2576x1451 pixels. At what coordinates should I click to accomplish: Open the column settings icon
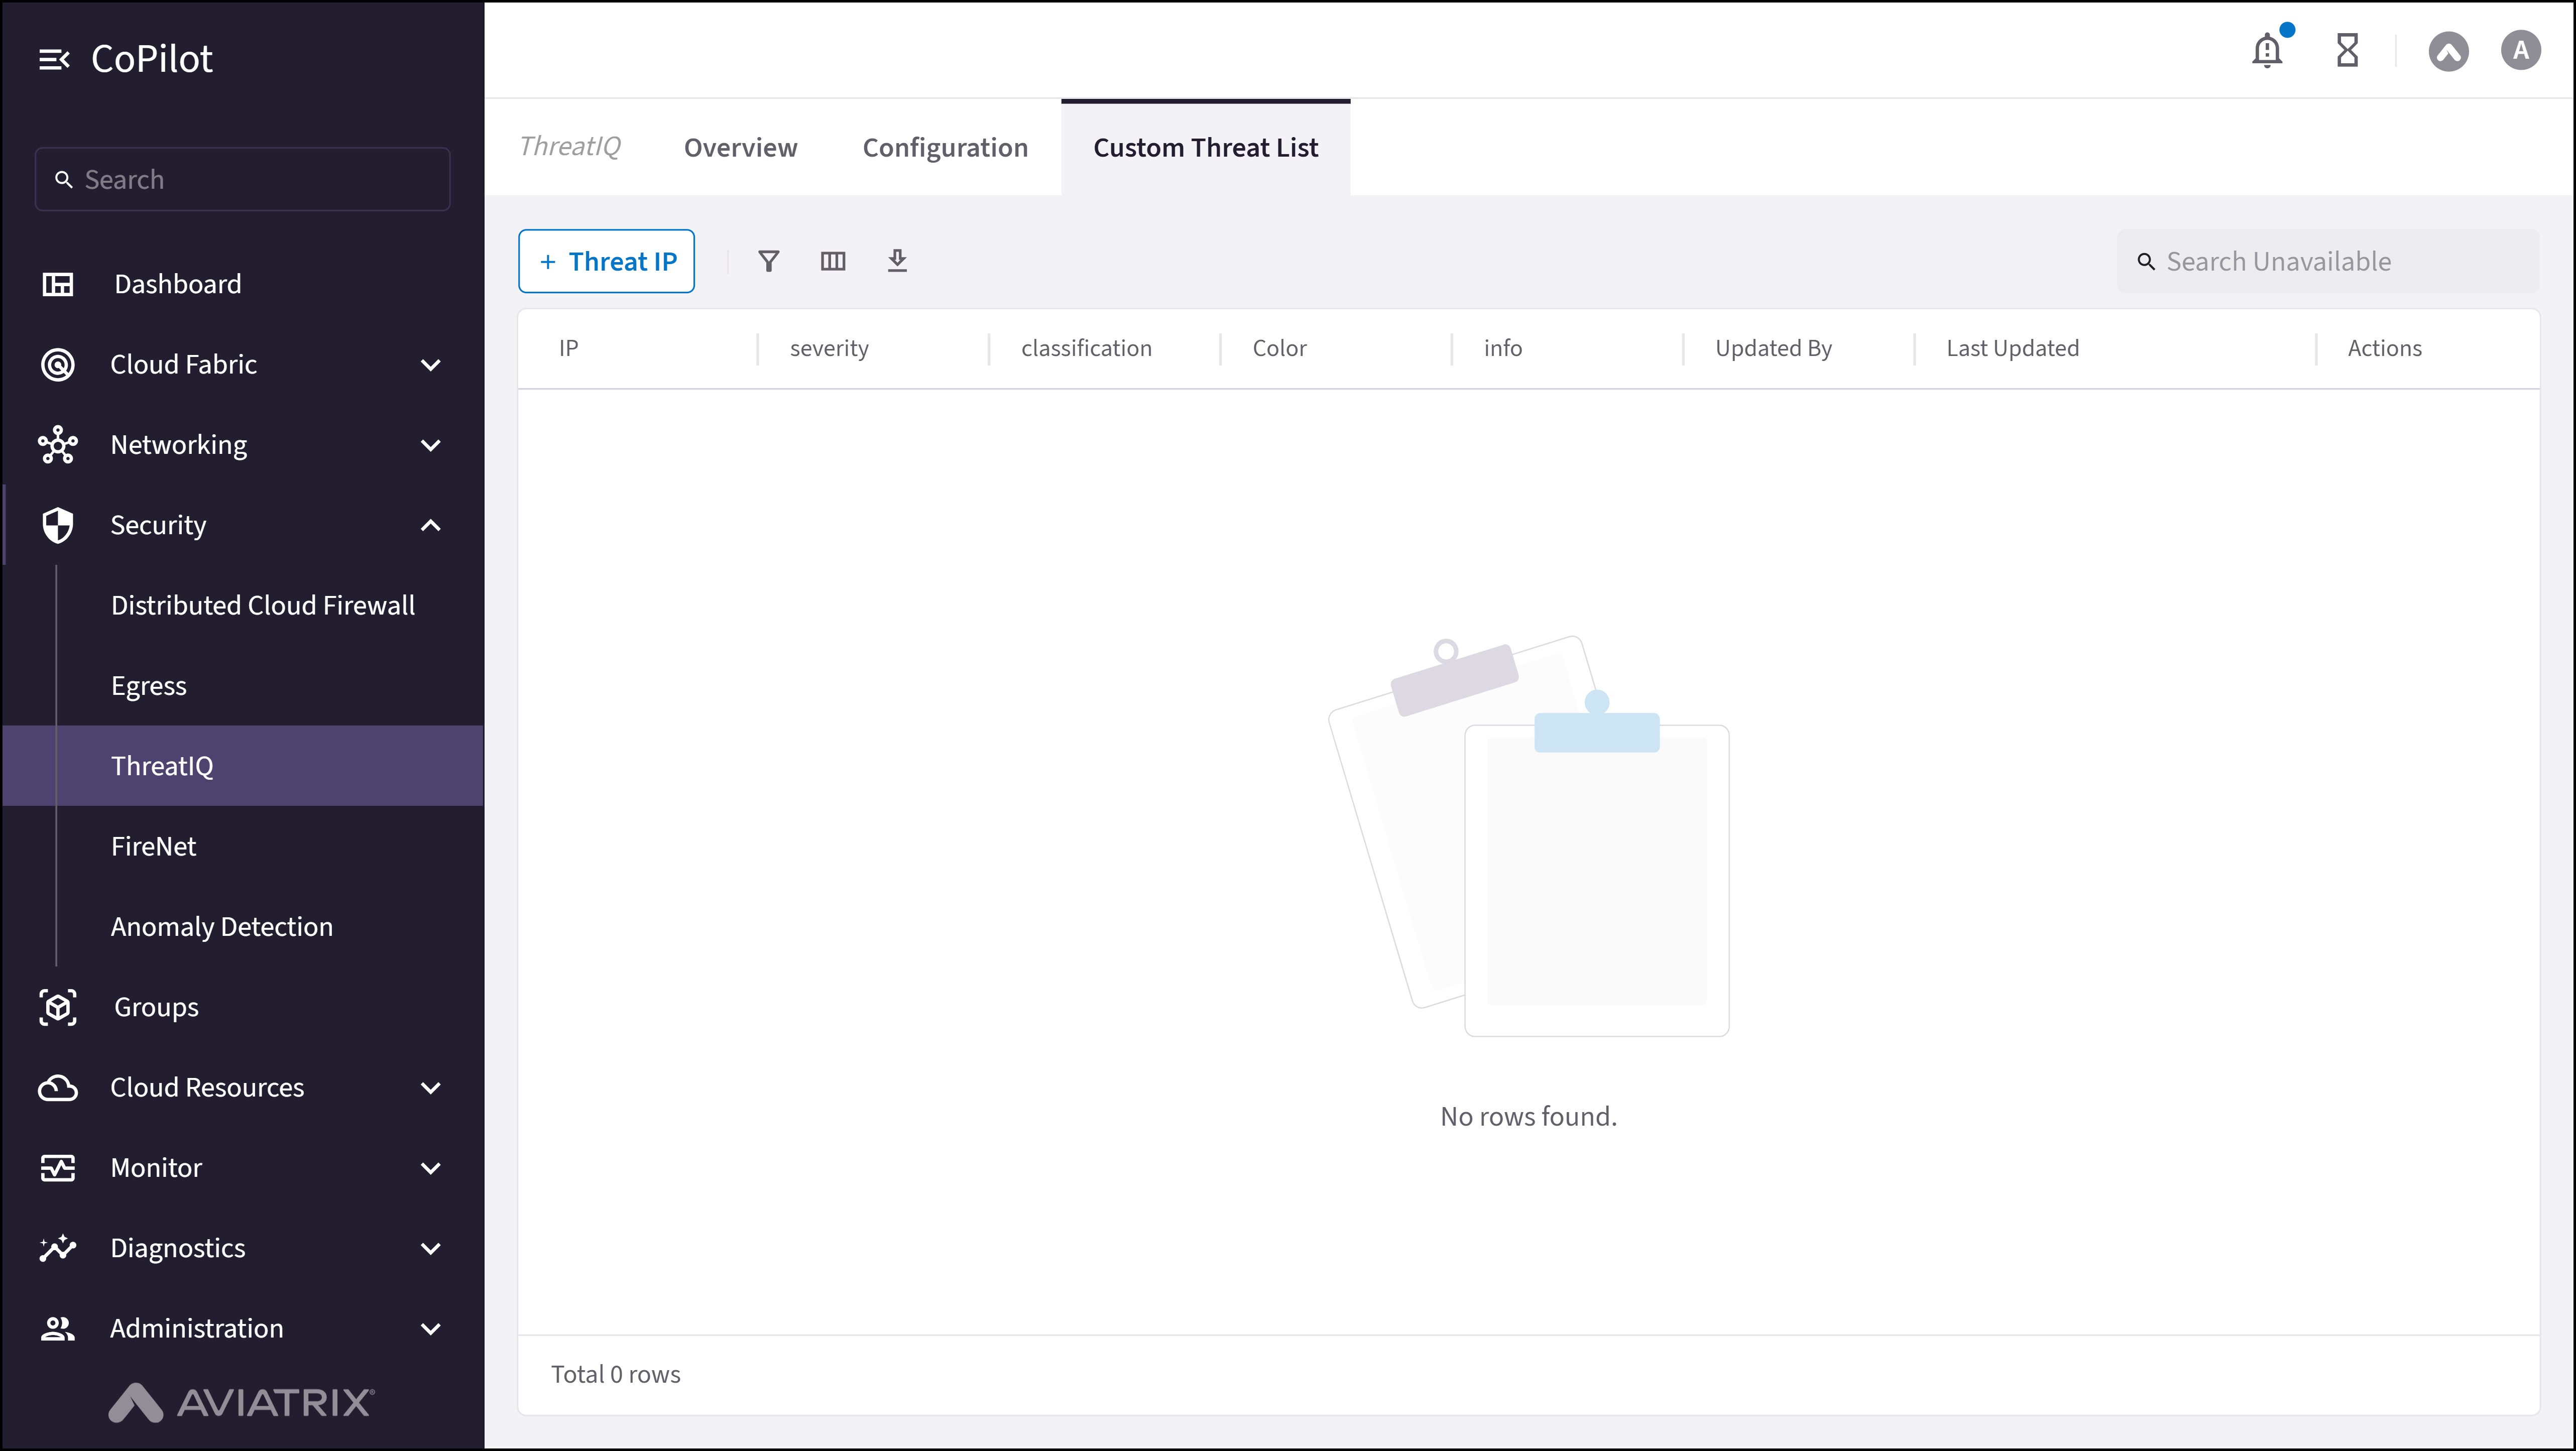tap(833, 261)
